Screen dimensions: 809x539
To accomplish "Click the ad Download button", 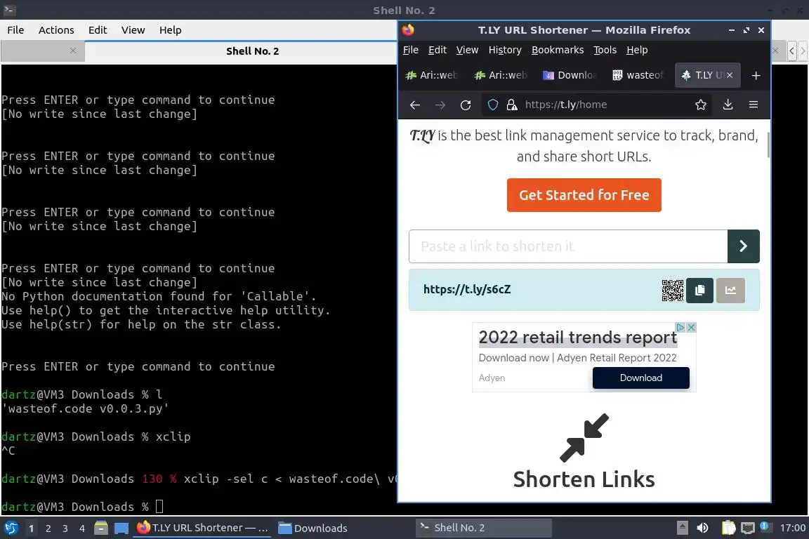I will tap(640, 378).
